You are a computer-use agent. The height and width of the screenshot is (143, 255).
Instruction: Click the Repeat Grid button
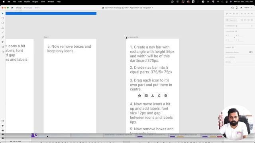(231, 20)
